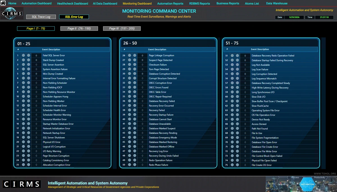Image resolution: width=337 pixels, height=192 pixels.
Task: Select the 'System Assertion Failure' event text
Action: pos(55,69)
